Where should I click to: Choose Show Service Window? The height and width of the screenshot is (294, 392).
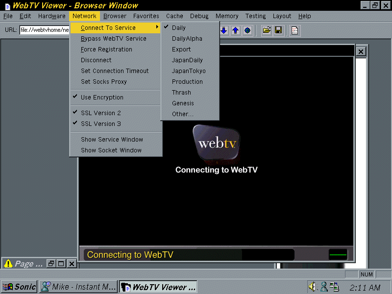[112, 140]
